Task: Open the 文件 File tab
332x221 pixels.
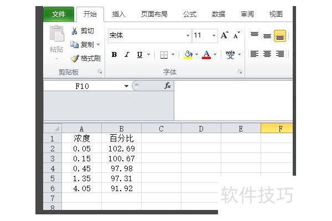Action: click(59, 14)
